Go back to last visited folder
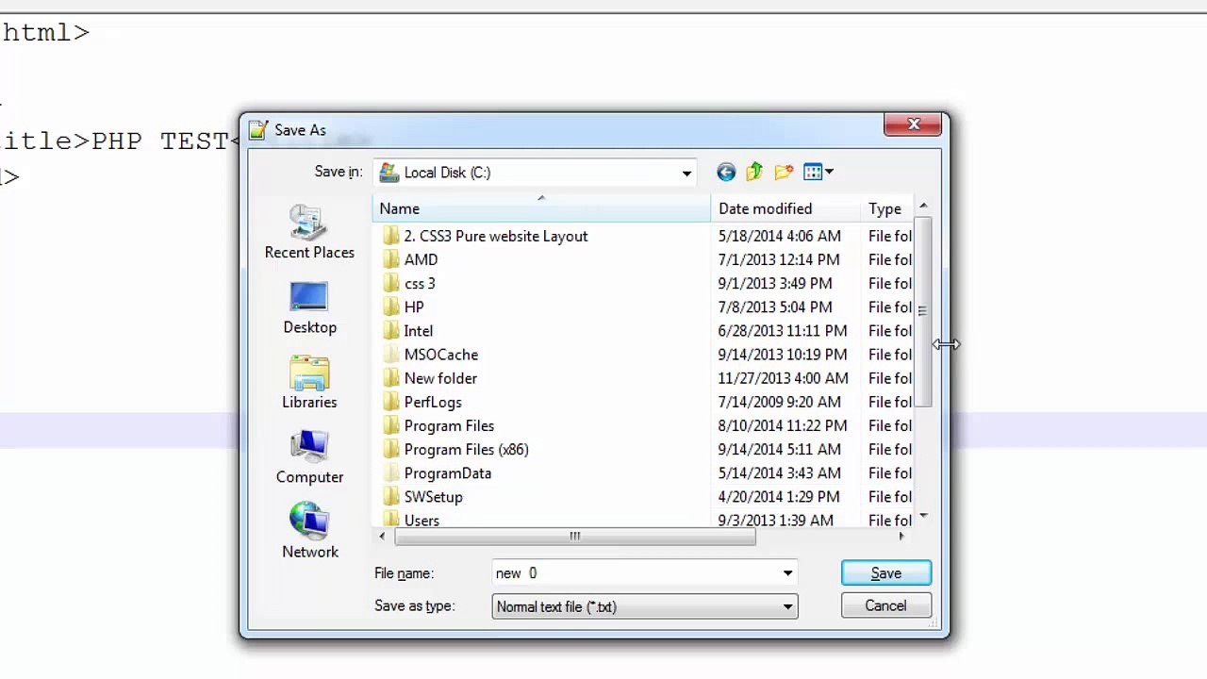 point(725,172)
